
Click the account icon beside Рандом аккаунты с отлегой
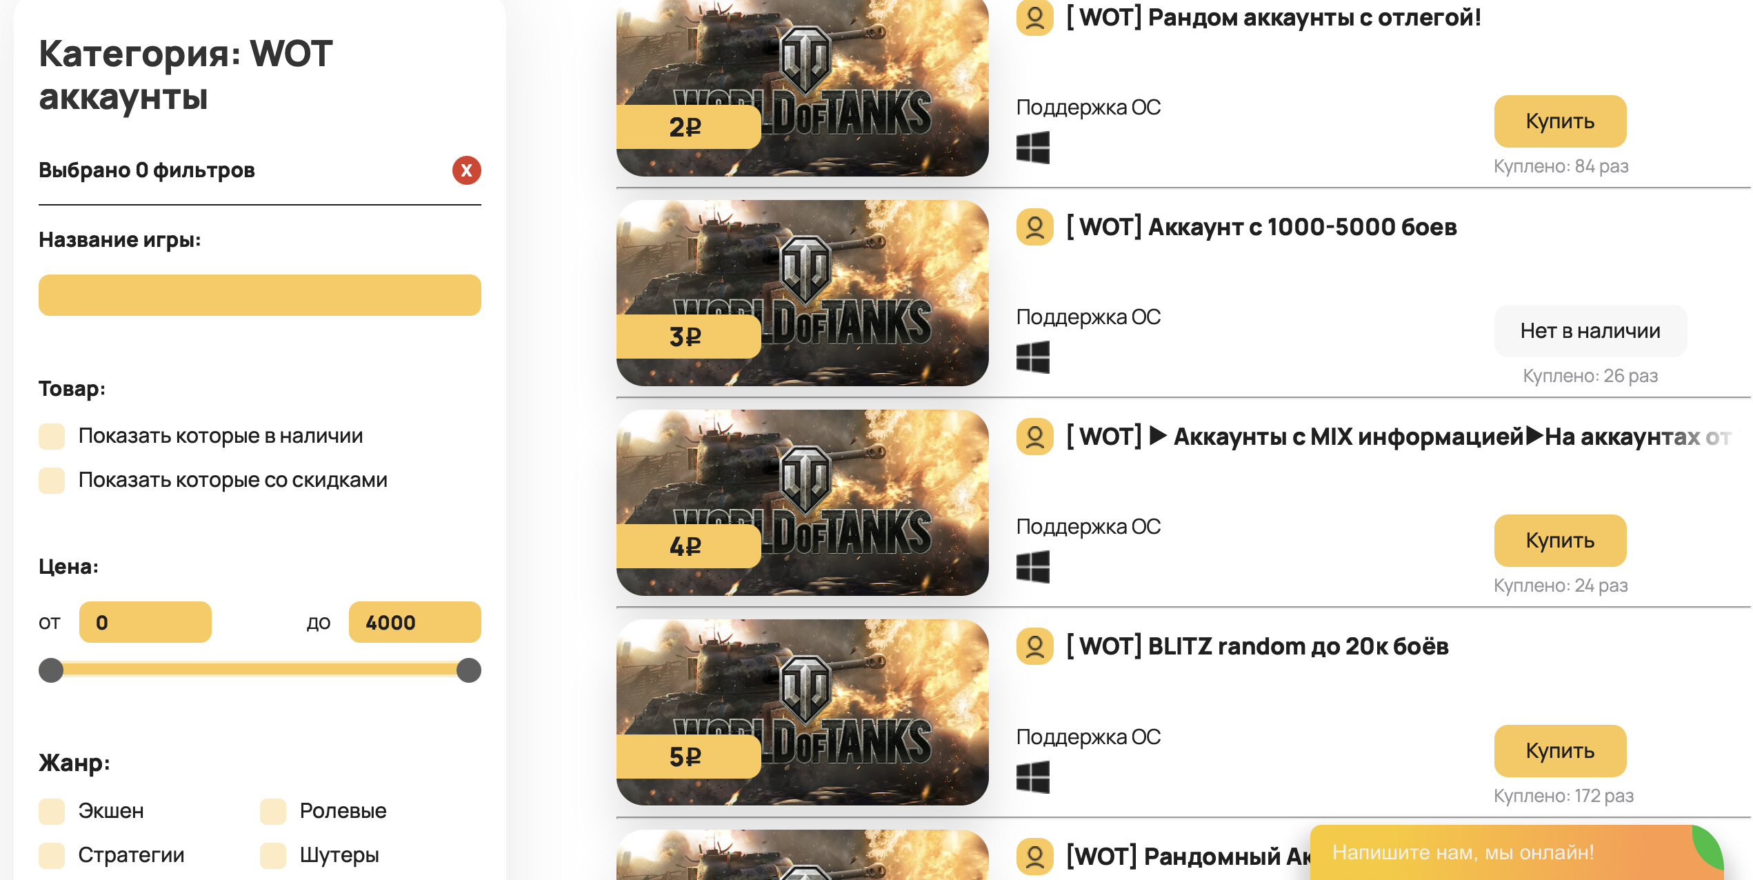tap(1034, 17)
